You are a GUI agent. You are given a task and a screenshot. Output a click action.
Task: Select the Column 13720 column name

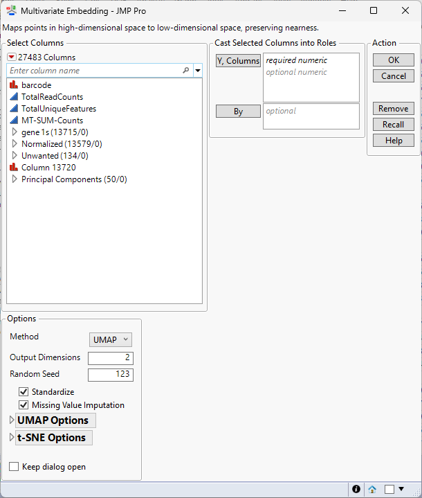click(x=48, y=168)
